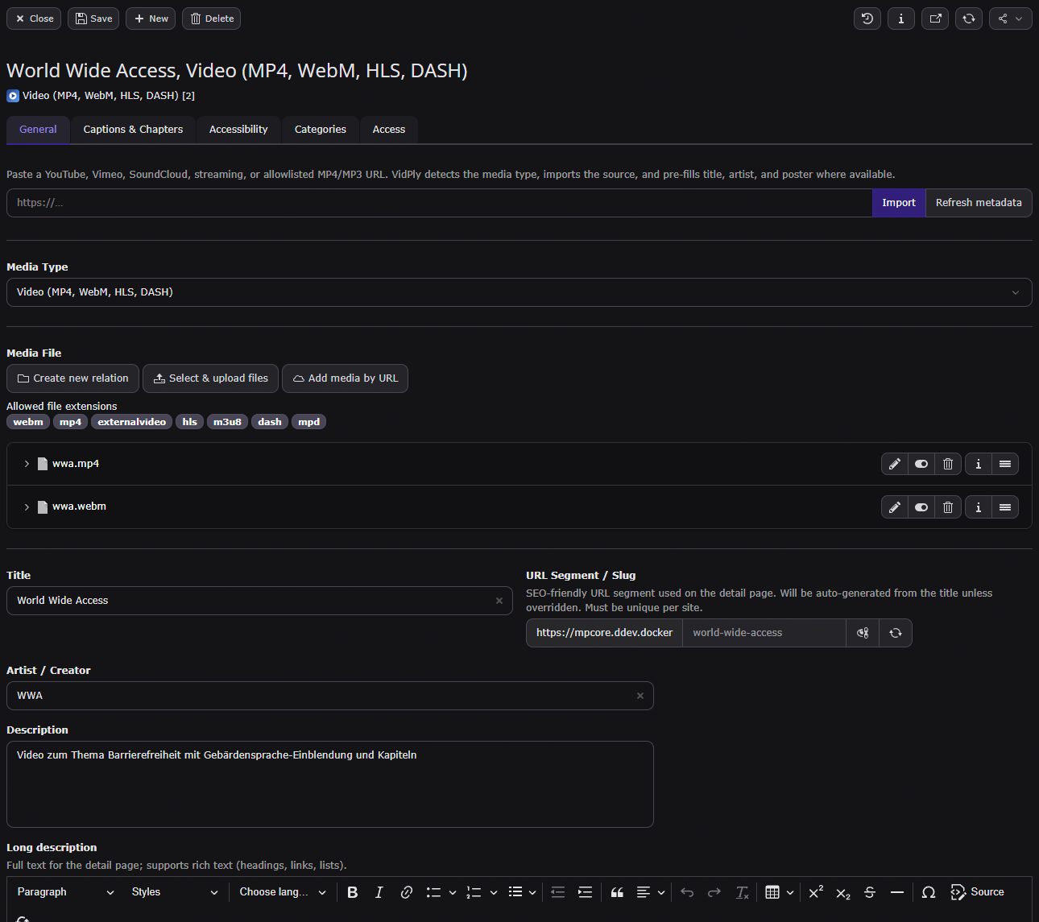Click Create new relation
The height and width of the screenshot is (922, 1039).
tap(73, 378)
